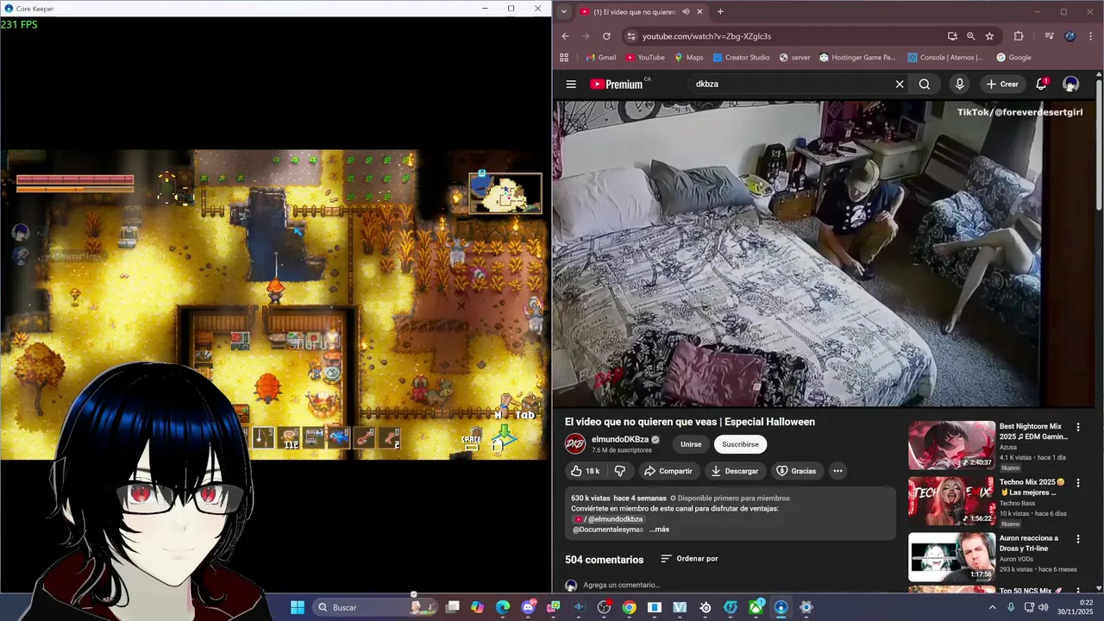
Task: Click the YouTube search magnifier button
Action: click(x=925, y=84)
